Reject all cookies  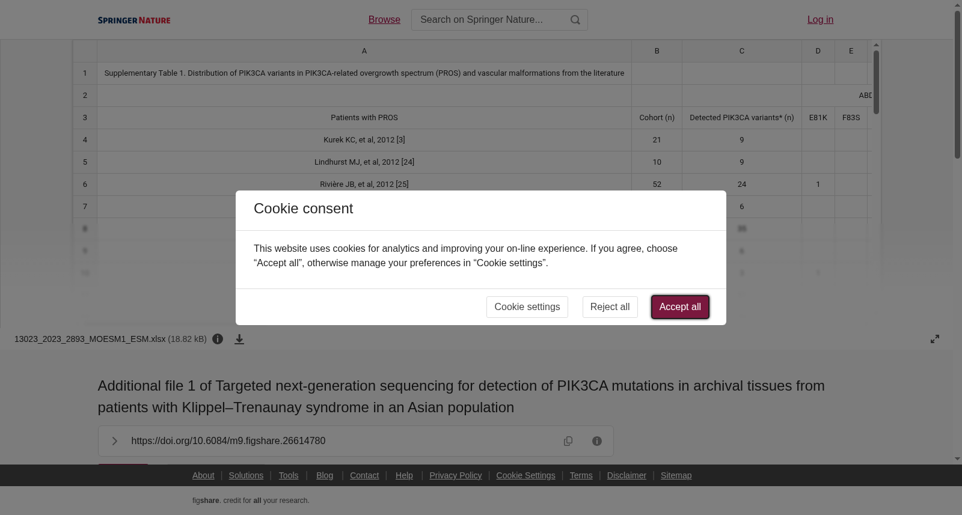click(610, 307)
